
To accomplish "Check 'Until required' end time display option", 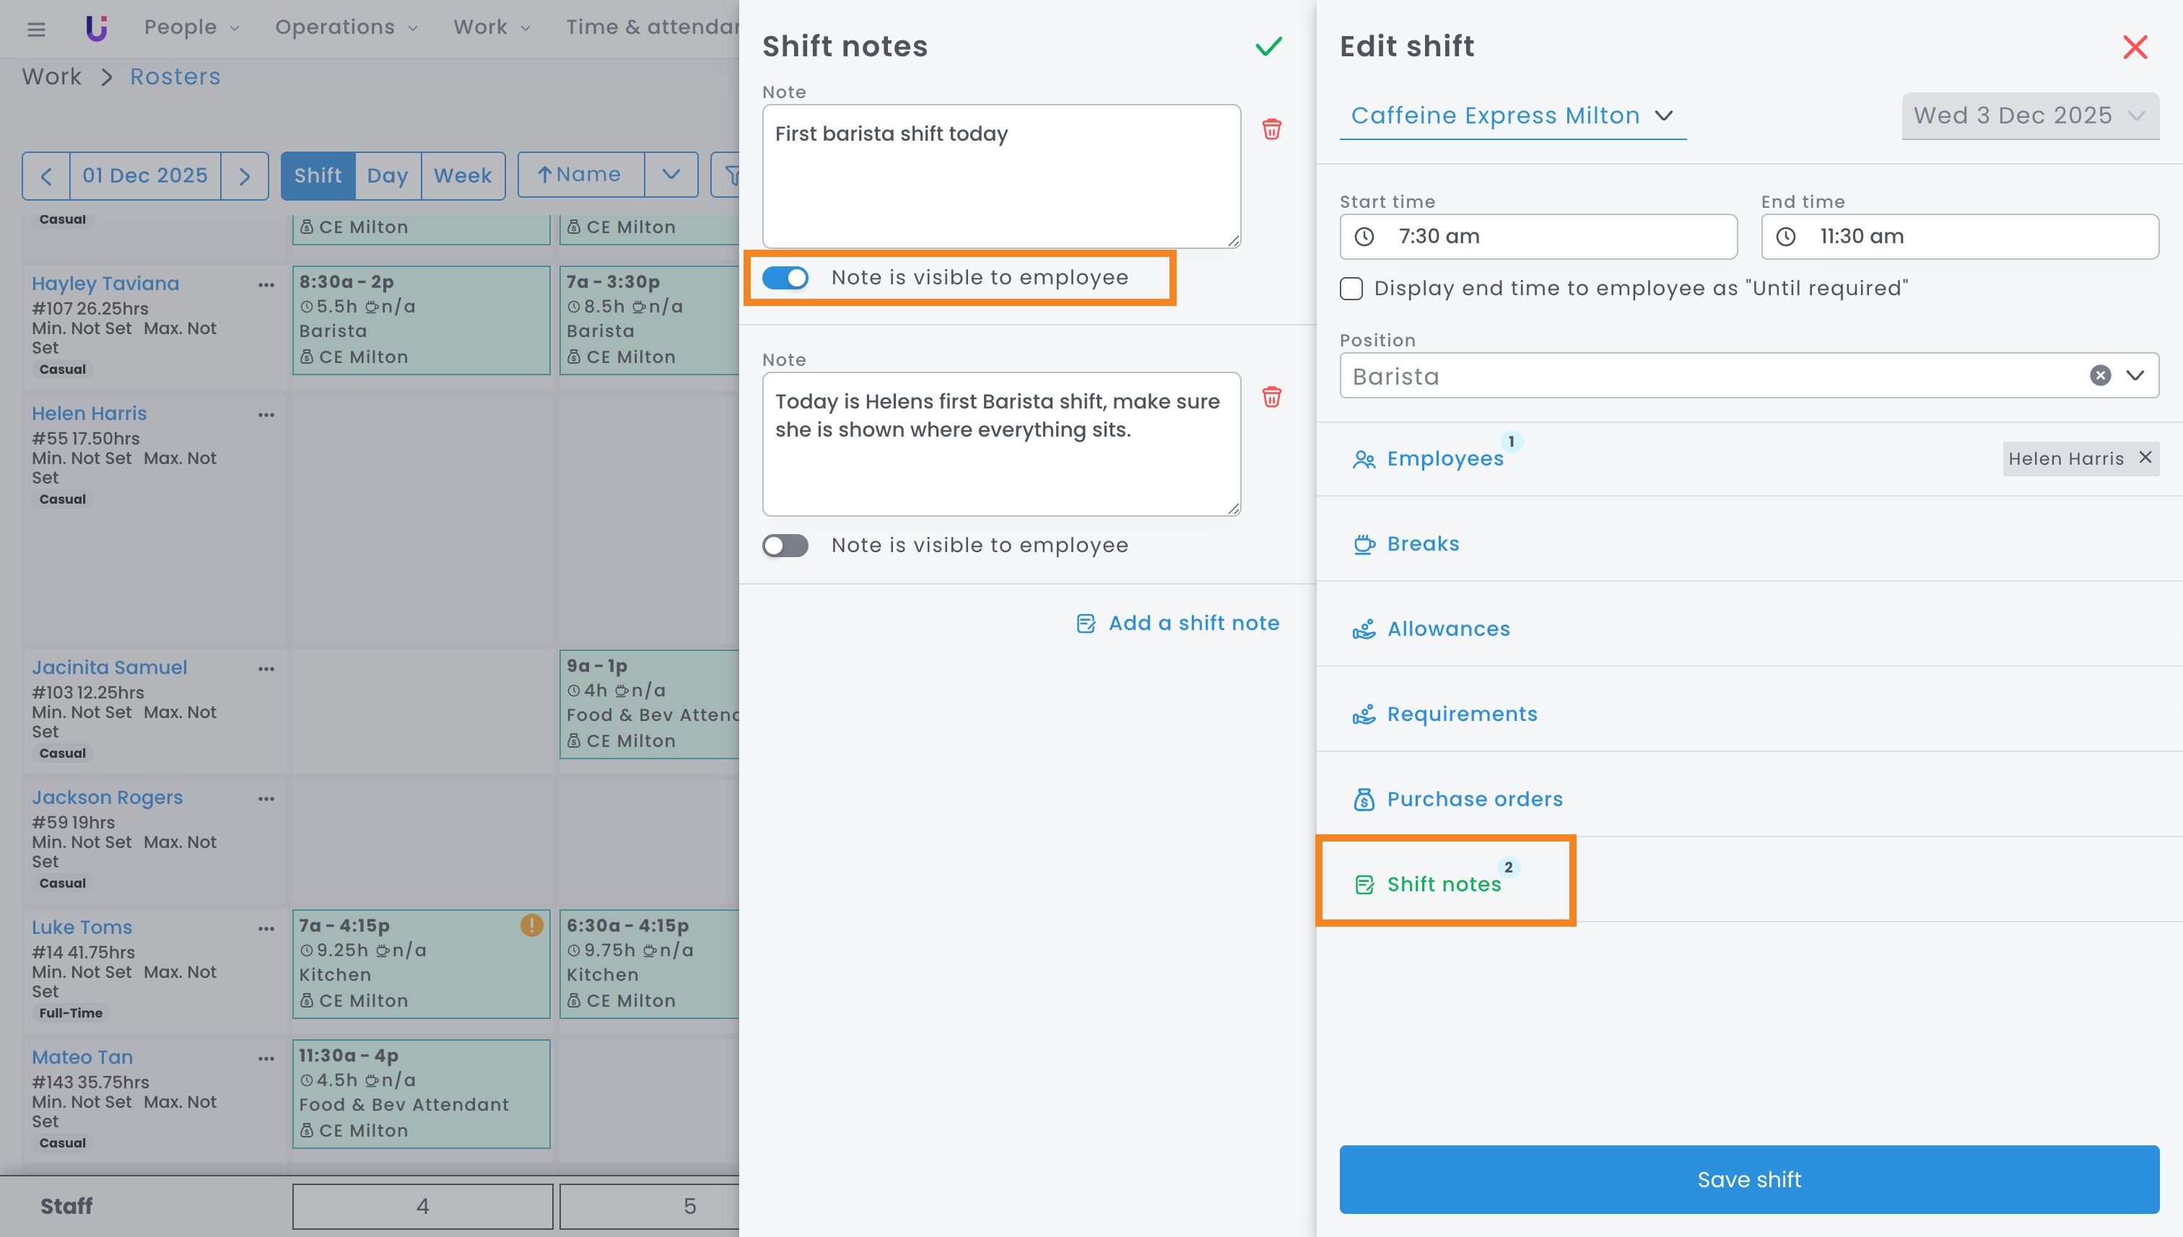I will tap(1351, 289).
